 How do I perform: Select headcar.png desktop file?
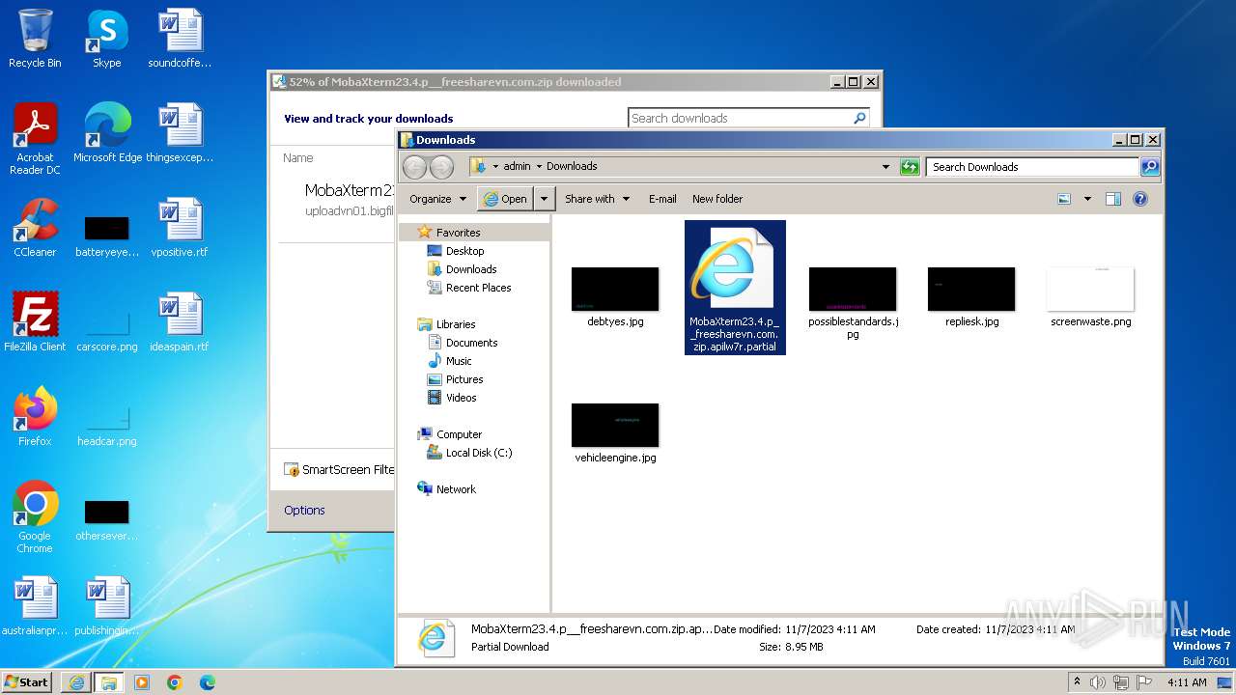(107, 427)
